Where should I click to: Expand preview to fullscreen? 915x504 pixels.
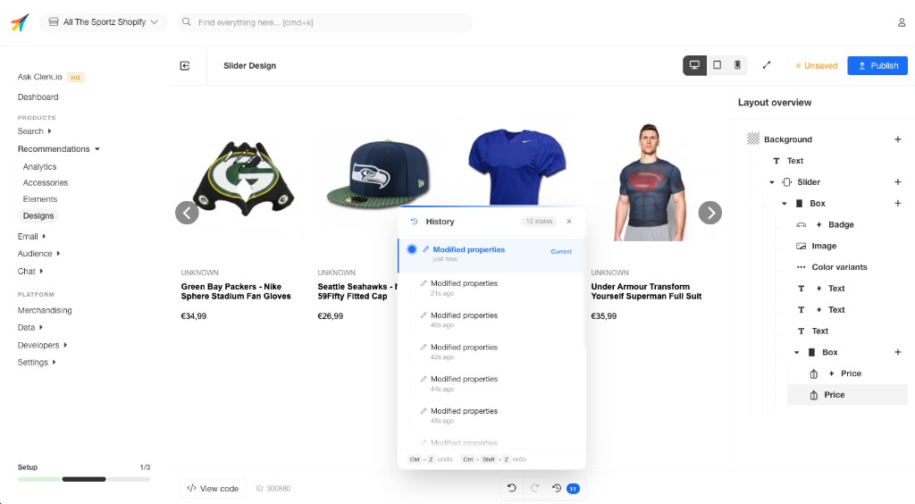pos(767,65)
